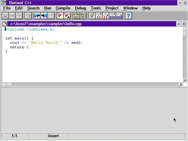Click the editor horizontal scrollbar left arrow
The height and width of the screenshot is (141, 188).
tap(4, 85)
